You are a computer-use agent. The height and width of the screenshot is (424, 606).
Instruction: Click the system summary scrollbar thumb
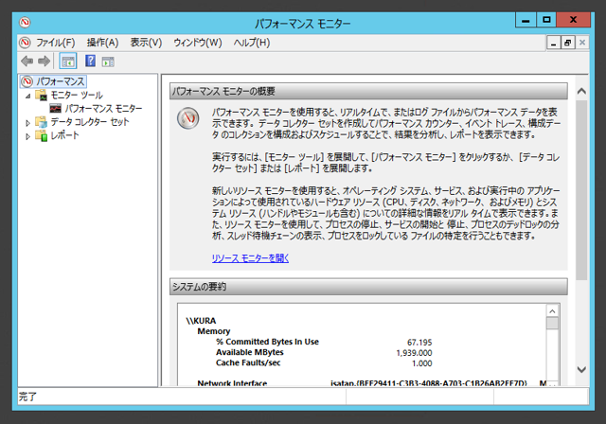[552, 324]
